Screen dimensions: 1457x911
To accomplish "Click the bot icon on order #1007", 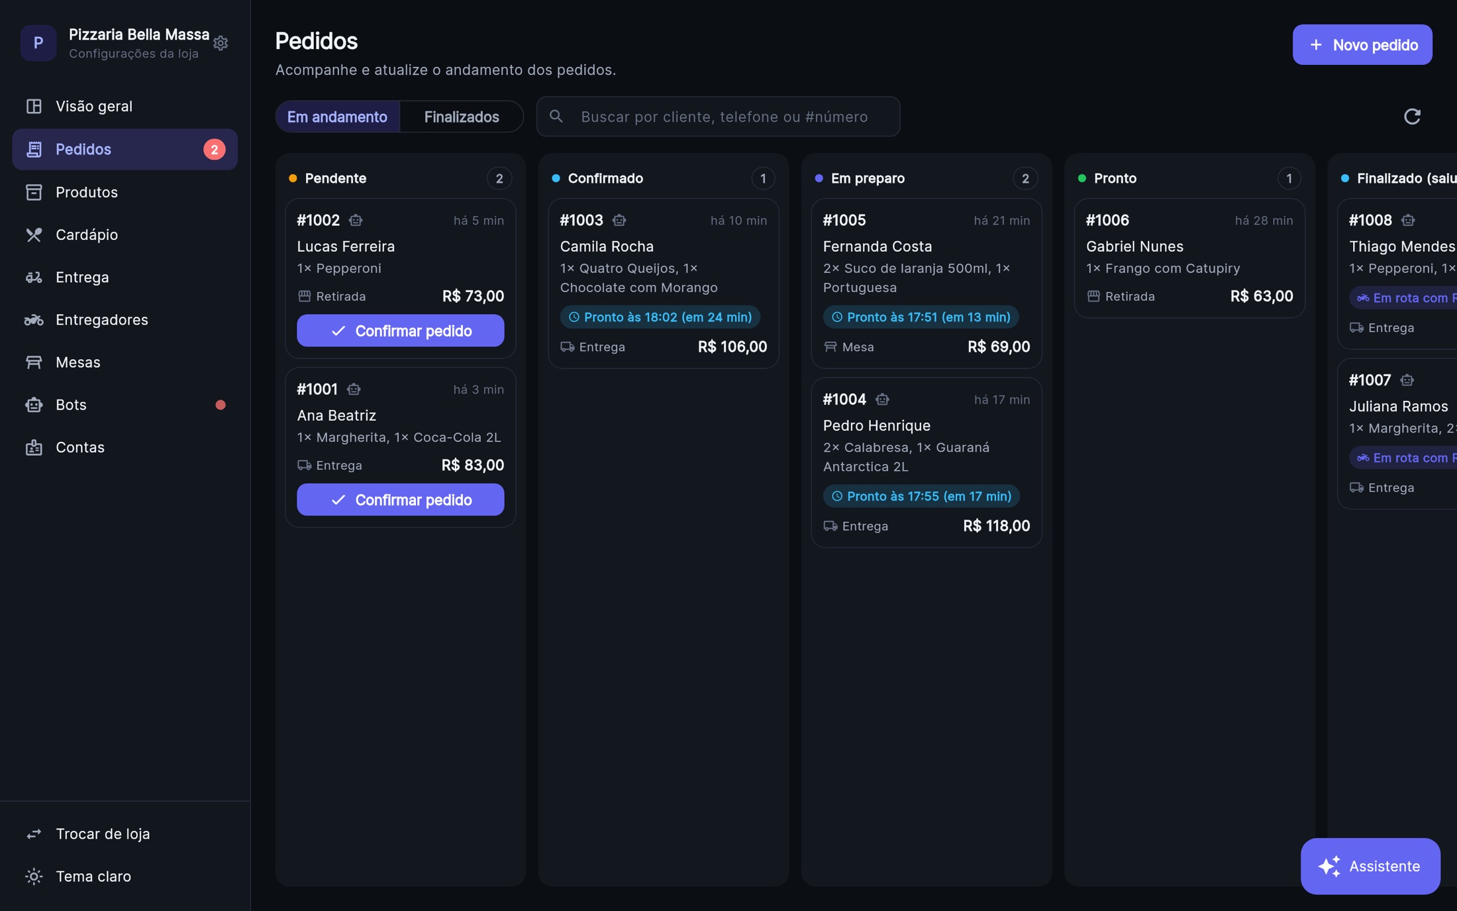I will 1407,380.
